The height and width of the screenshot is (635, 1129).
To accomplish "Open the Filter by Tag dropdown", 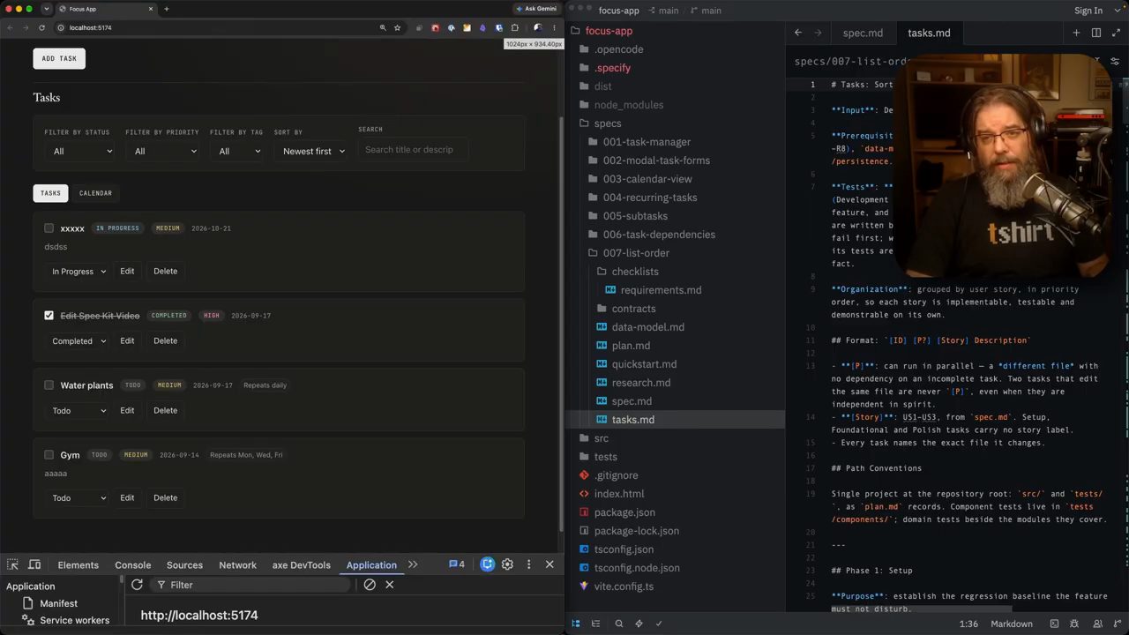I will (238, 151).
